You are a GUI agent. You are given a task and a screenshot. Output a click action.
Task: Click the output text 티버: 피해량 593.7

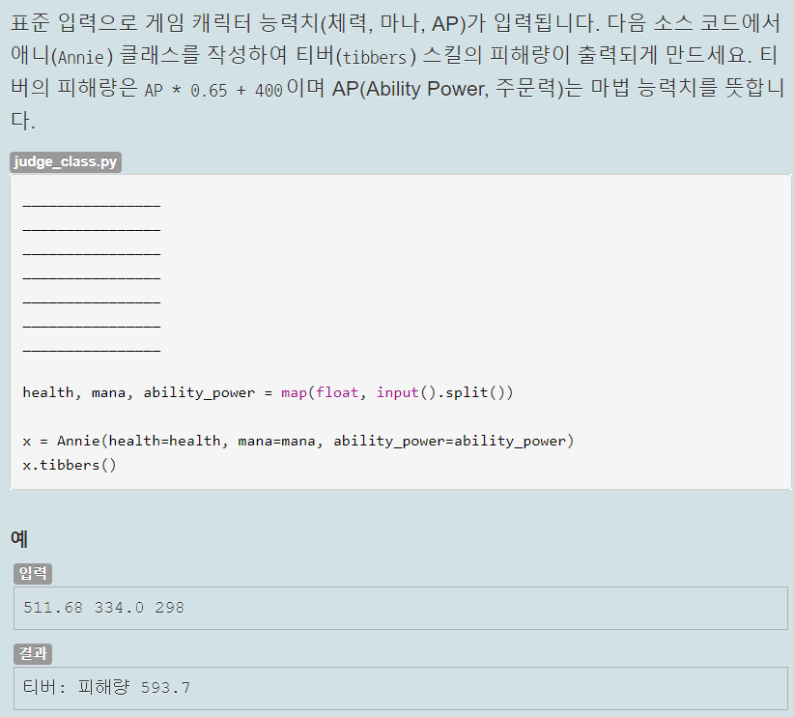tap(107, 688)
